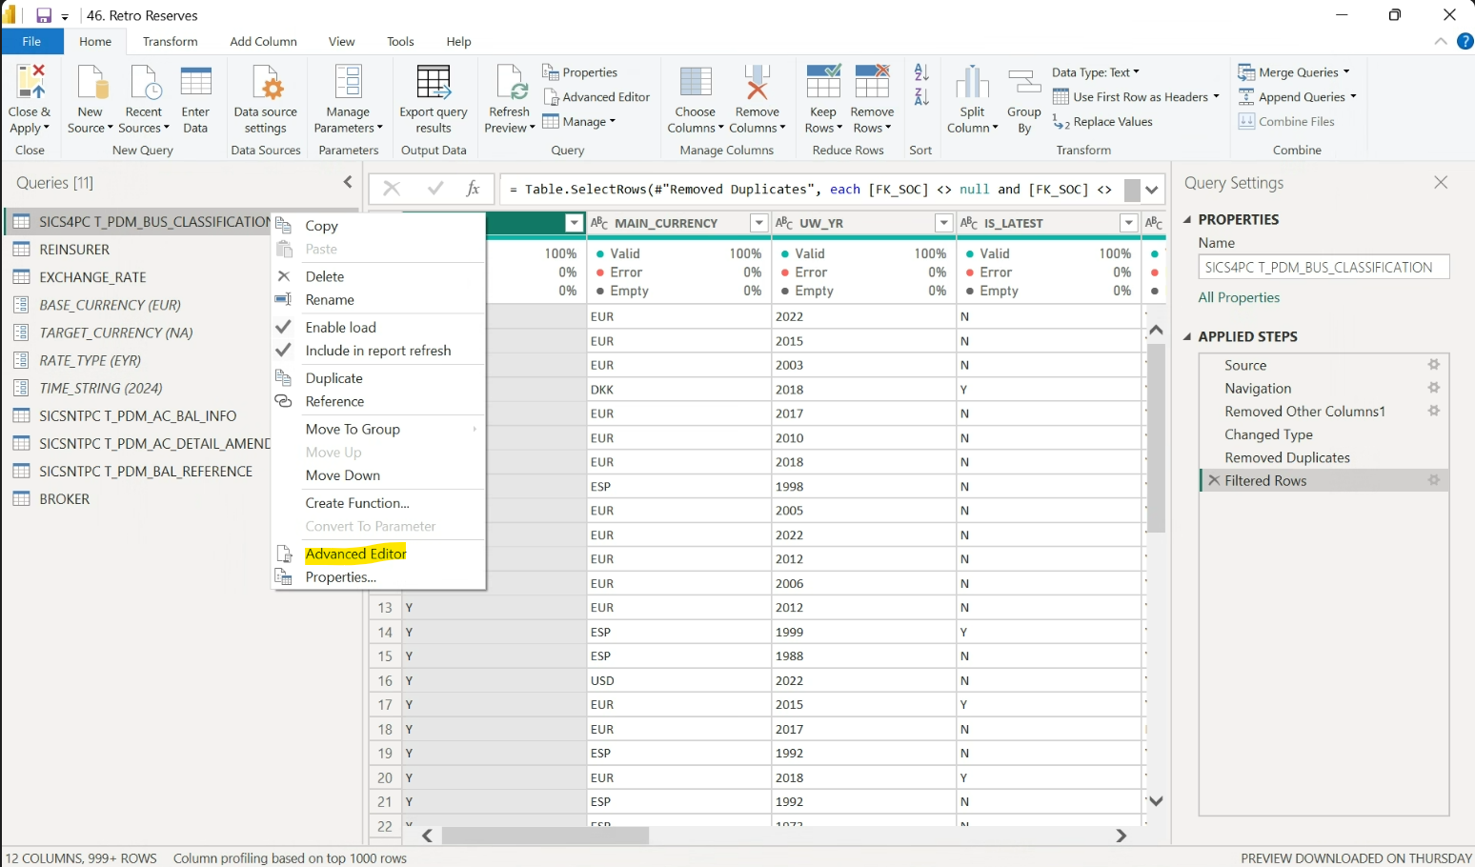
Task: Select the Removed Duplicates applied step
Action: 1286,457
